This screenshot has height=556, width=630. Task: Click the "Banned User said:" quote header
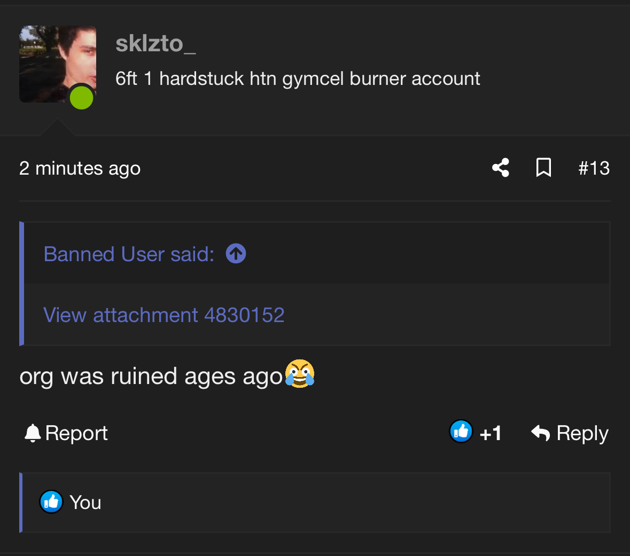point(129,254)
